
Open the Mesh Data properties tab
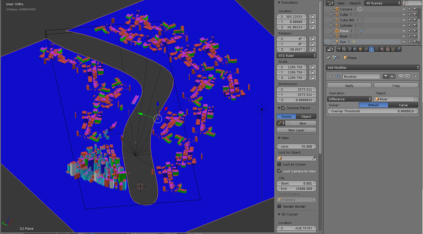pos(377,49)
